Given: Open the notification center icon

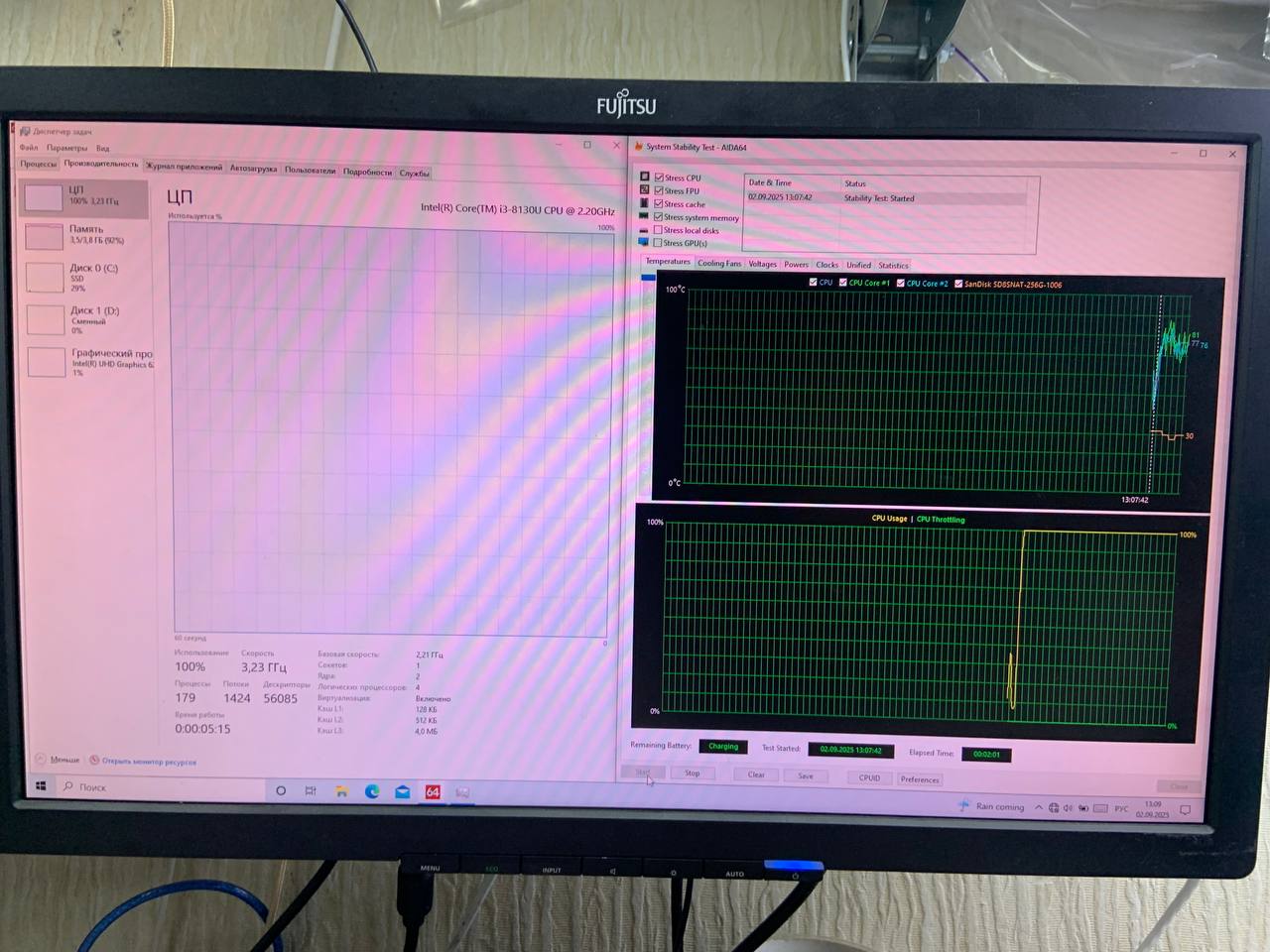Looking at the screenshot, I should coord(1185,810).
